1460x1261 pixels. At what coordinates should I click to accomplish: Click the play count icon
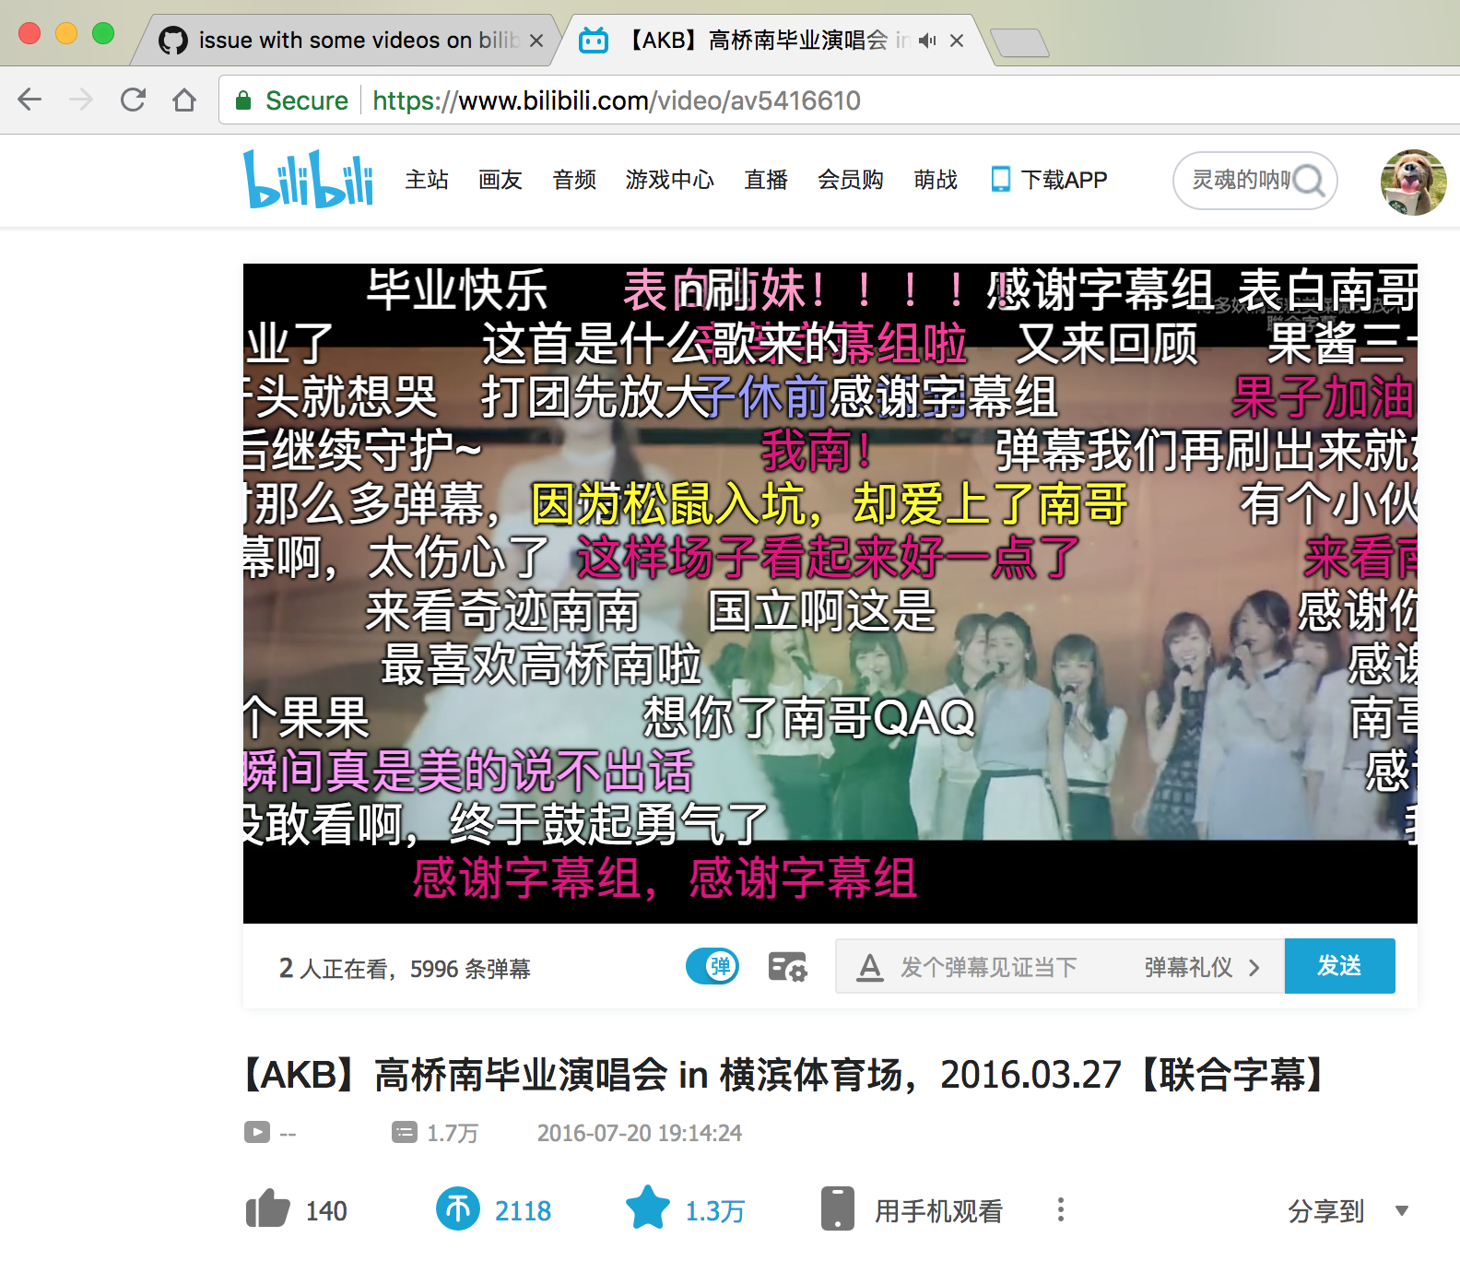click(x=257, y=1132)
